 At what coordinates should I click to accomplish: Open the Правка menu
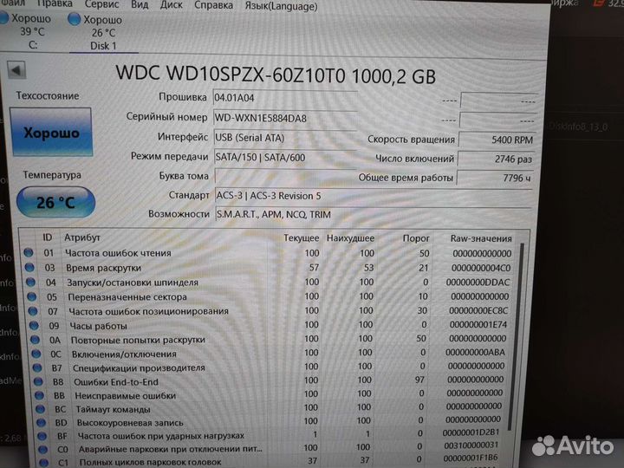(56, 3)
